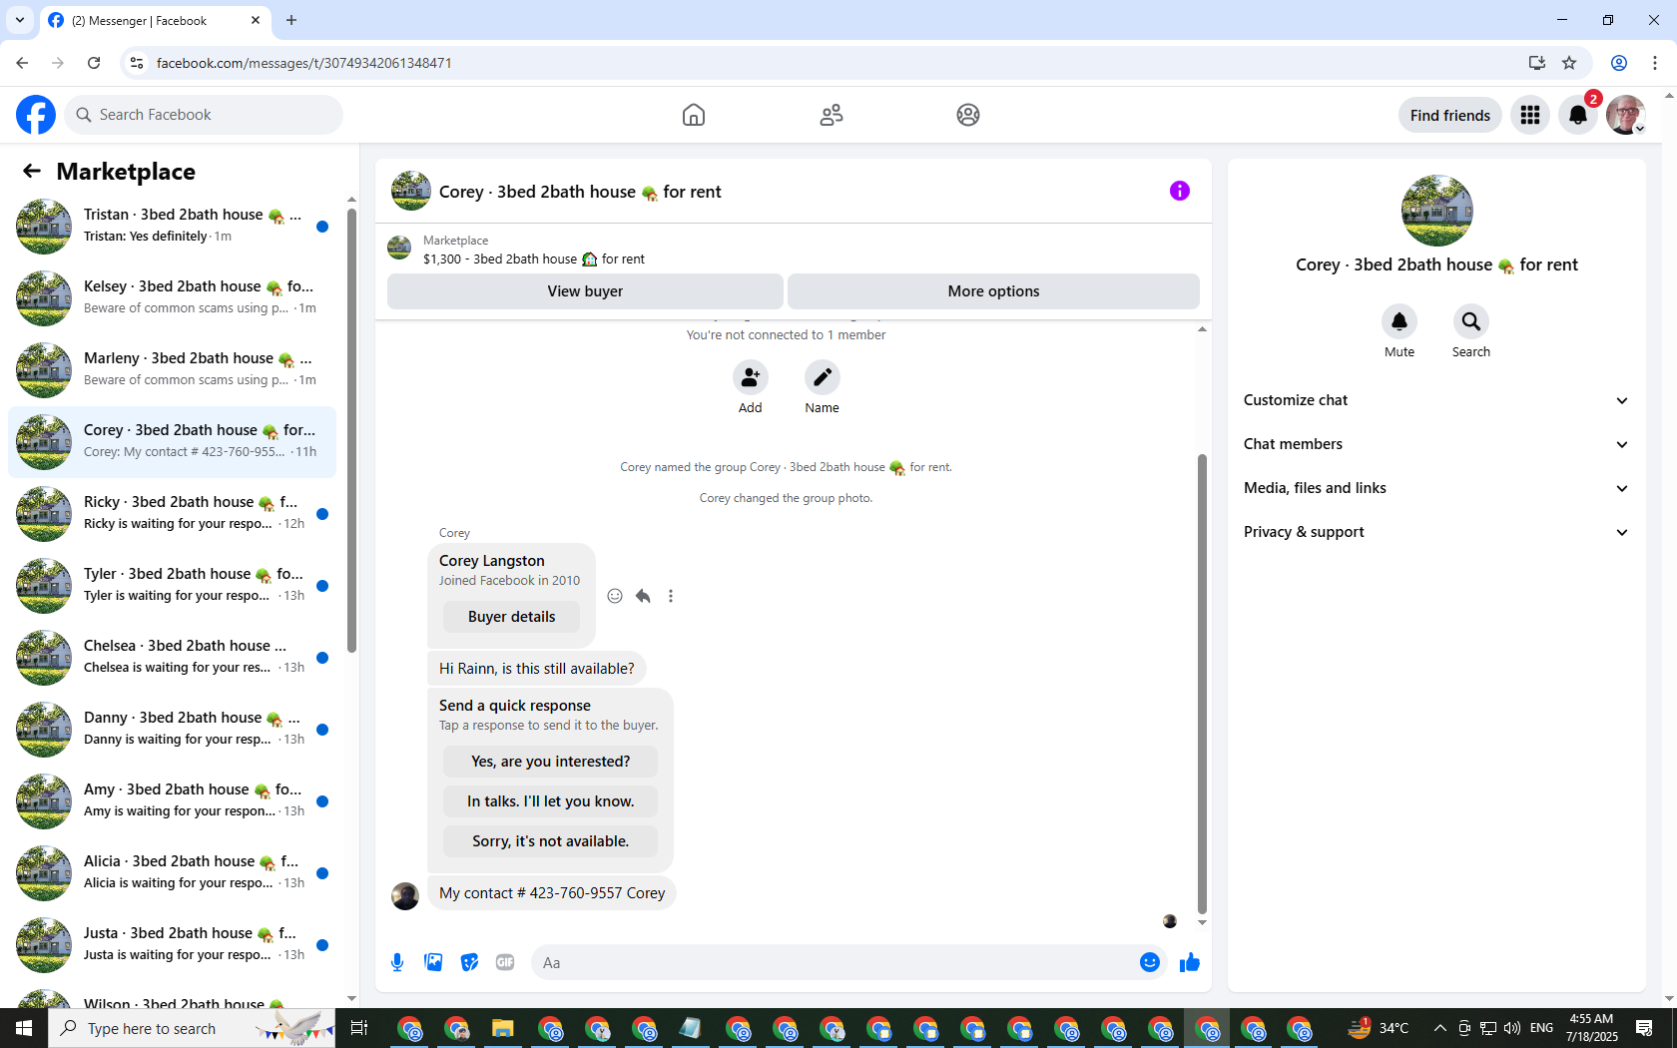Viewport: 1677px width, 1048px height.
Task: Click the Buyer details button
Action: point(511,617)
